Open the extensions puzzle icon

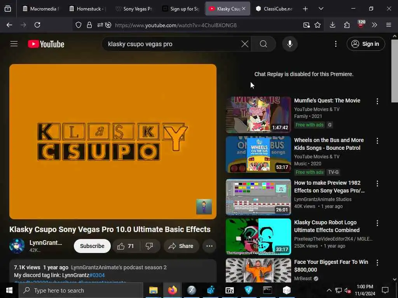click(x=347, y=25)
